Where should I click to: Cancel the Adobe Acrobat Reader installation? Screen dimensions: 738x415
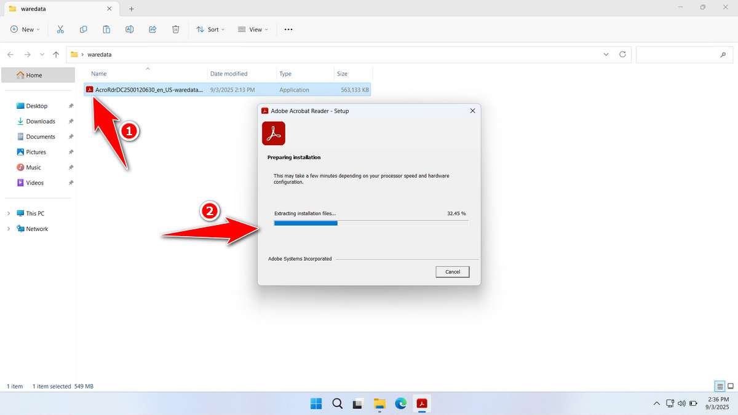pos(452,272)
